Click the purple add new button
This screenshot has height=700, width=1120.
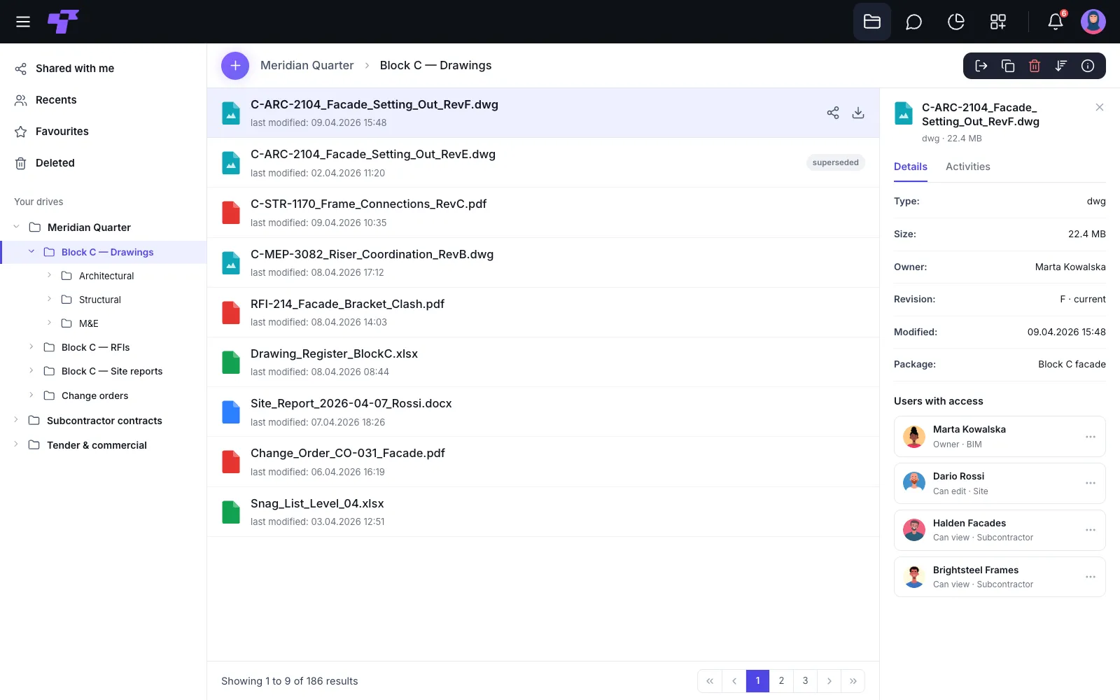click(235, 66)
